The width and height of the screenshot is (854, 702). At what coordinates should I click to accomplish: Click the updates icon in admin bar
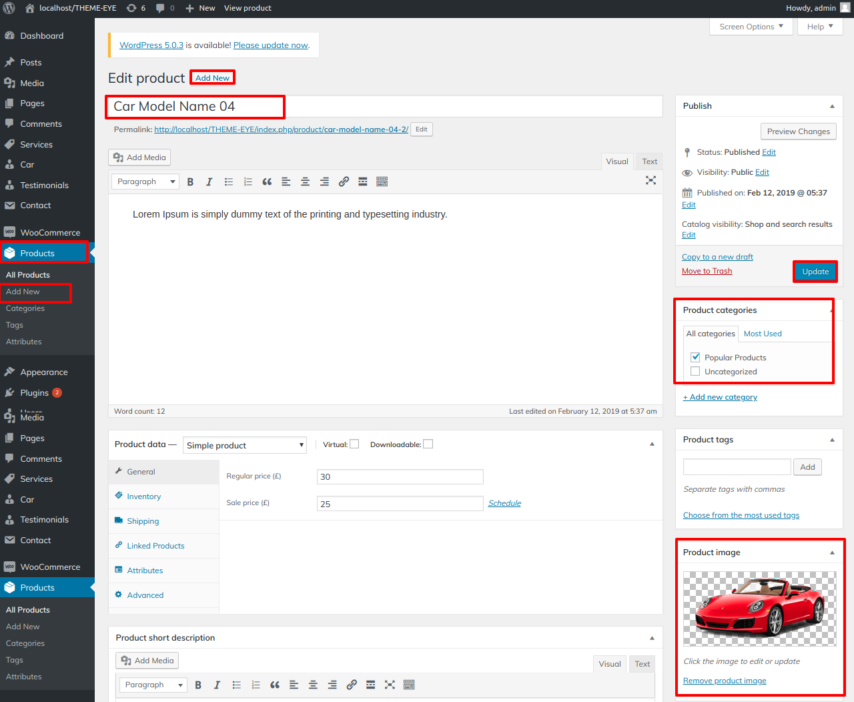click(135, 8)
